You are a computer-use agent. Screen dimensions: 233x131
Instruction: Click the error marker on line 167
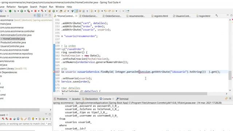54,72
